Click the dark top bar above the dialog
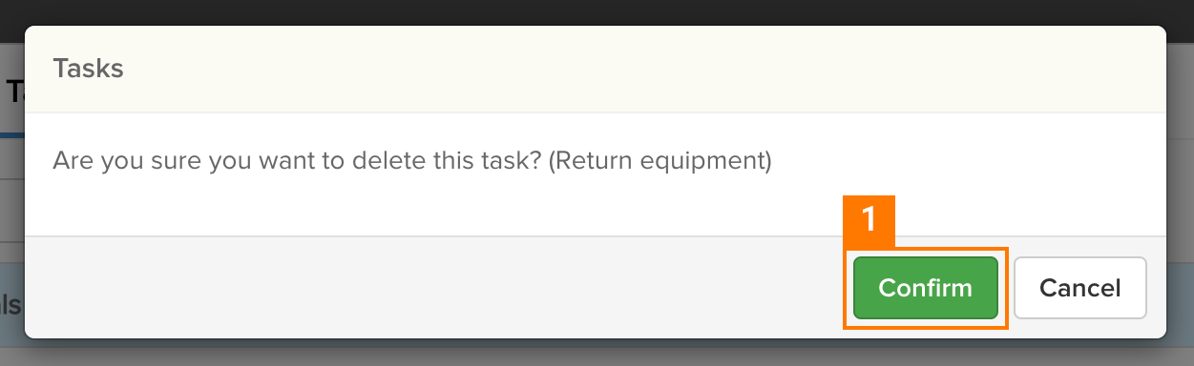 click(x=597, y=11)
